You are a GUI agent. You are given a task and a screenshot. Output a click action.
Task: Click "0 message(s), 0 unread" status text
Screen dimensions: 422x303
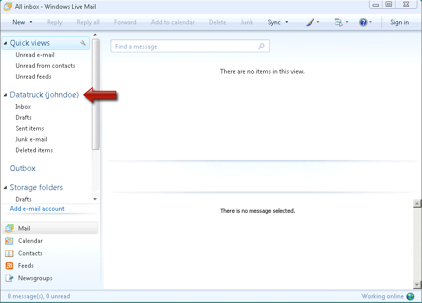pos(39,296)
